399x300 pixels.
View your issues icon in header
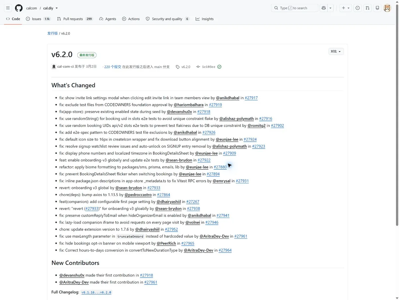point(358,8)
